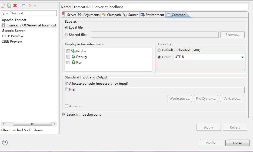253x152 pixels.
Task: Switch to the Environment tab
Action: [152, 15]
